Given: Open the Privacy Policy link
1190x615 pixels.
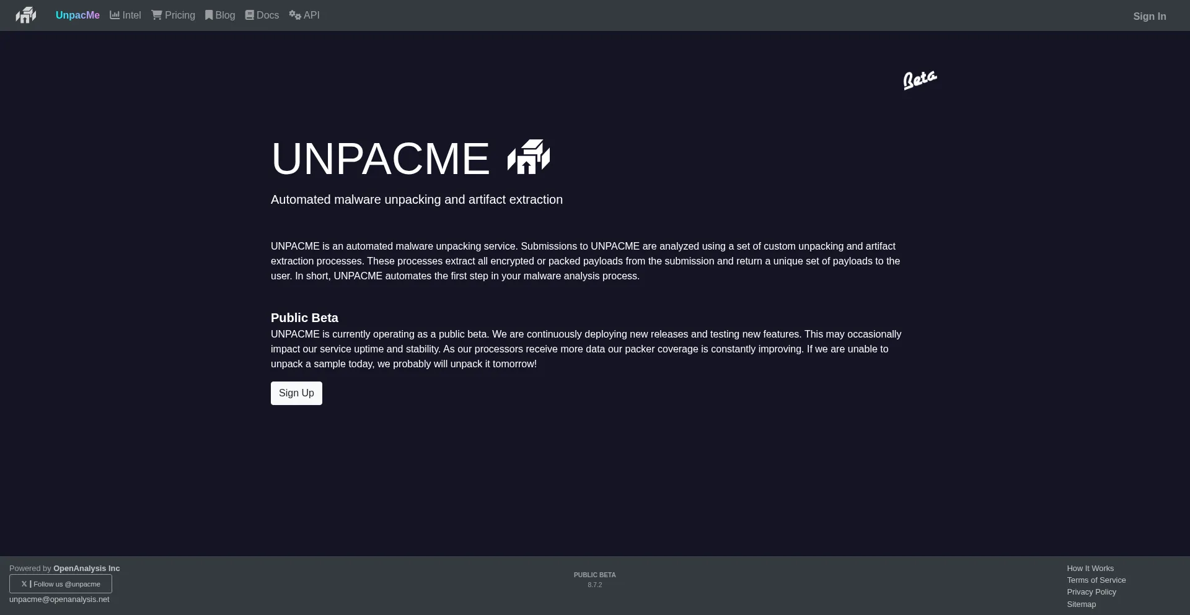Looking at the screenshot, I should pyautogui.click(x=1091, y=592).
